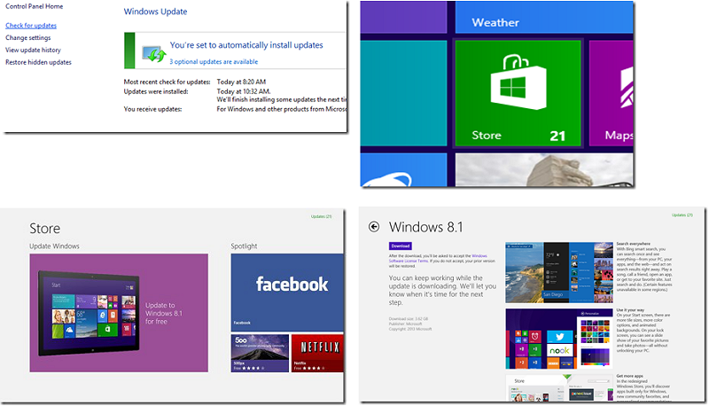Open Change settings in Windows Update
709x406 pixels.
[28, 38]
